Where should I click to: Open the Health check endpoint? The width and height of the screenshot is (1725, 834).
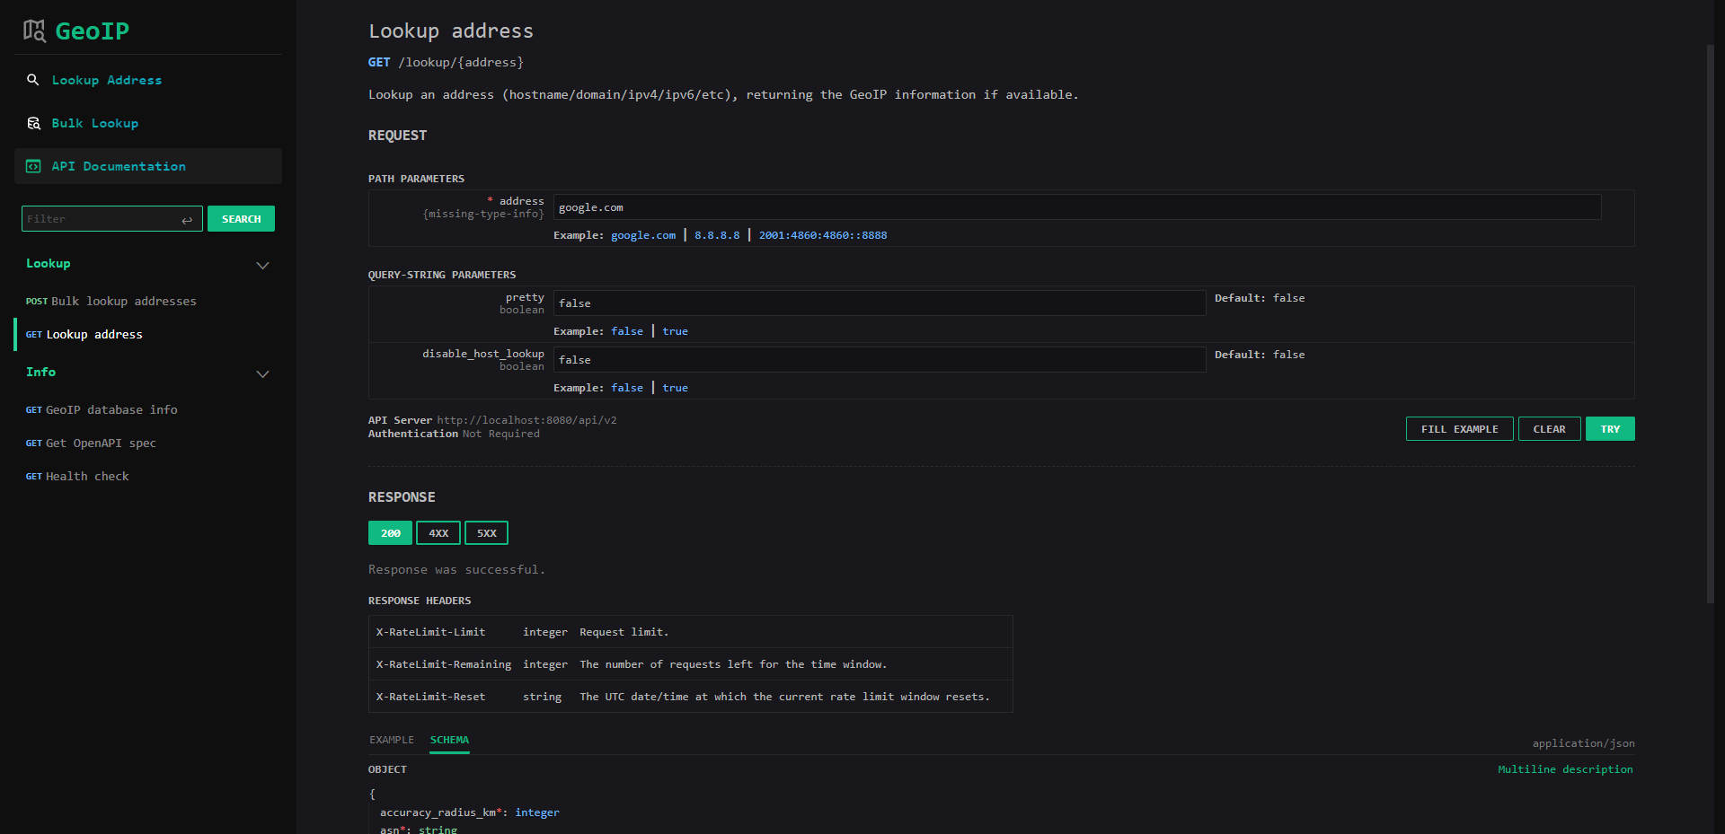coord(86,477)
